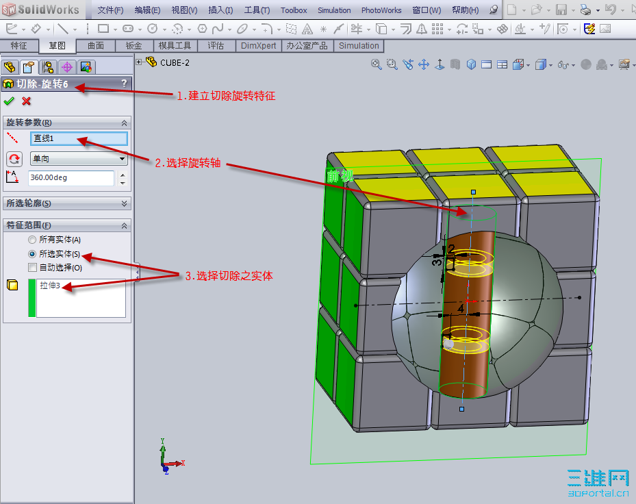636x504 pixels.
Task: Click the 360.00deg angle input field
Action: [71, 178]
